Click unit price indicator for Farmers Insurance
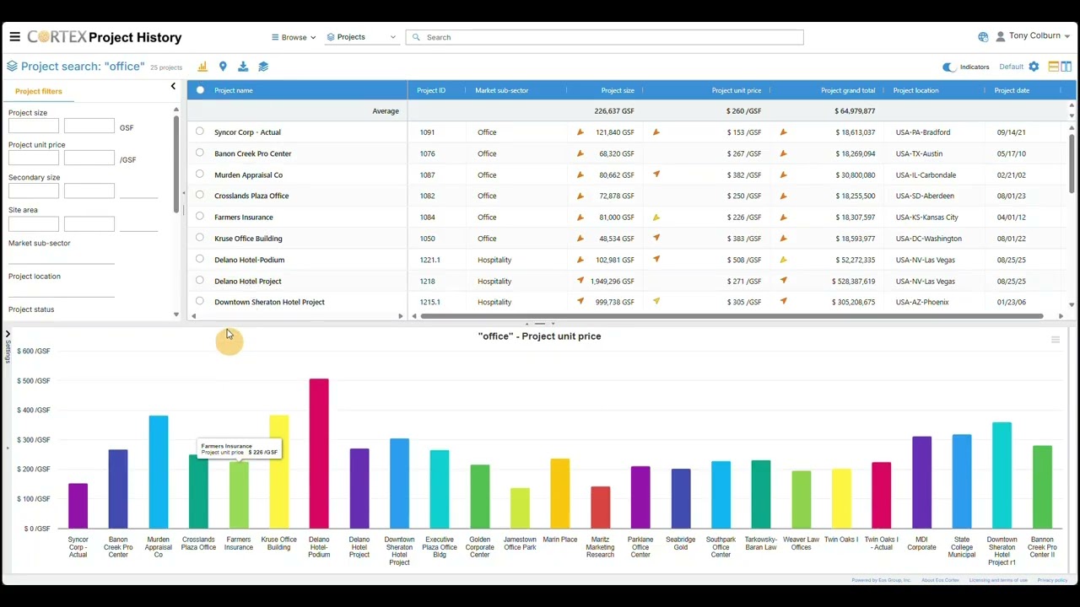1080x607 pixels. point(656,218)
